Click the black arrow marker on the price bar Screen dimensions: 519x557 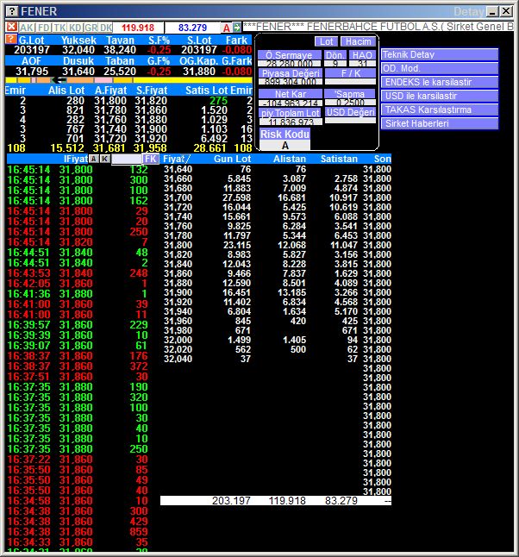pos(59,80)
